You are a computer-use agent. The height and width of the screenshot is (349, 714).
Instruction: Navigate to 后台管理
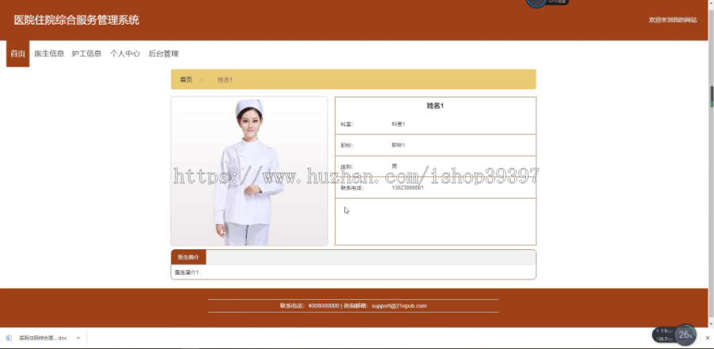coord(163,54)
